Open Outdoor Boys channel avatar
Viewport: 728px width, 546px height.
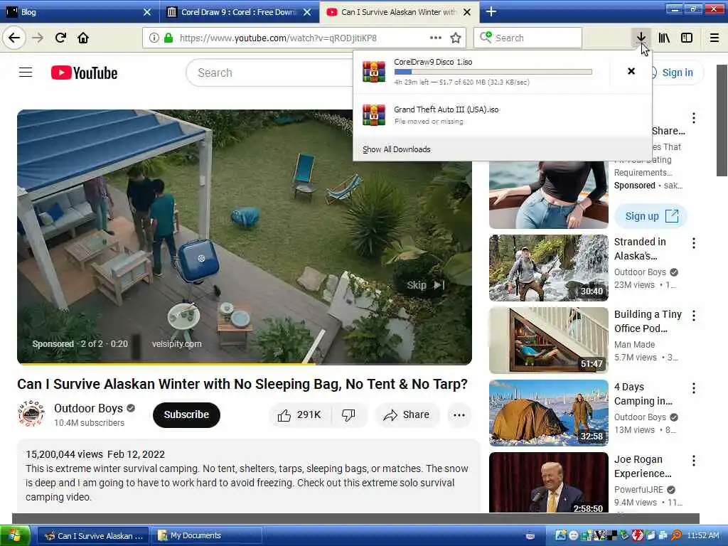tap(31, 414)
